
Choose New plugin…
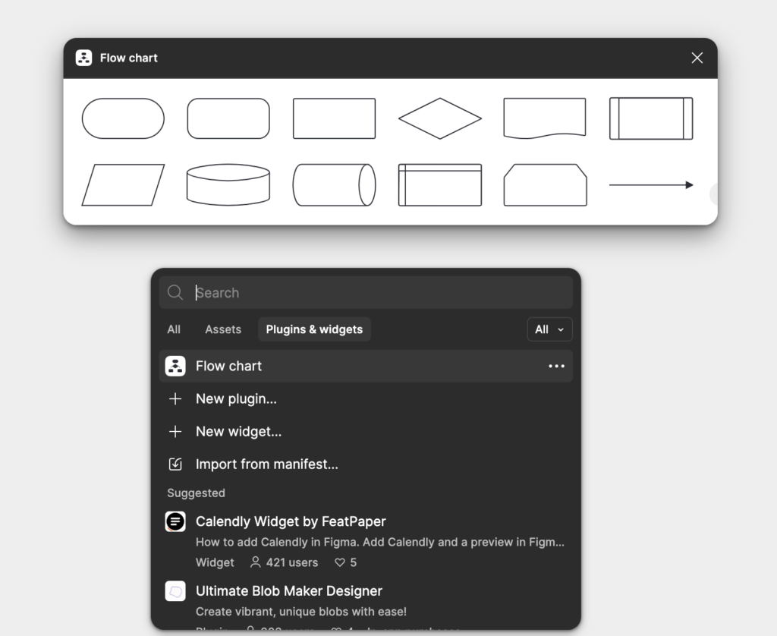366,399
